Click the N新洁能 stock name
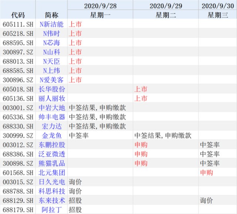This screenshot has width=237, height=214. click(x=51, y=24)
